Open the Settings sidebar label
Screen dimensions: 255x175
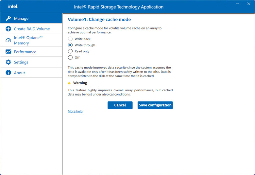(x=21, y=62)
